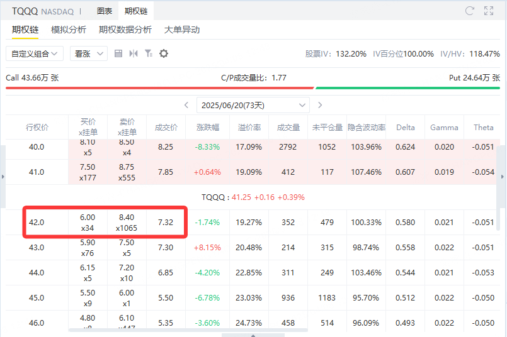This screenshot has height=337, width=507.
Task: Click bid price 6.00 x34
Action: tap(88, 223)
